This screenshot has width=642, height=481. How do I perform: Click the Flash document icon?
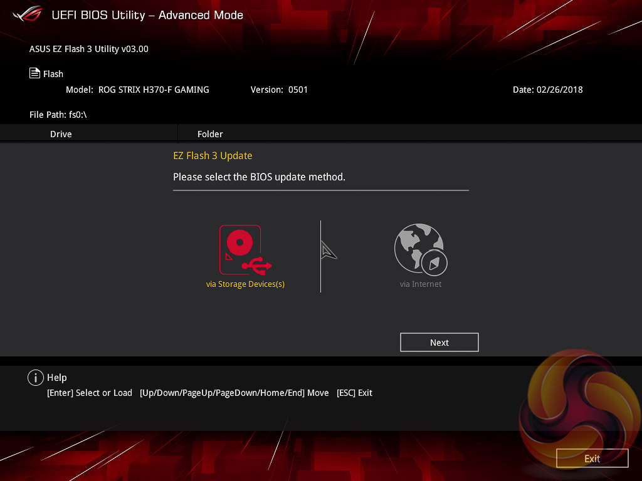pos(35,73)
